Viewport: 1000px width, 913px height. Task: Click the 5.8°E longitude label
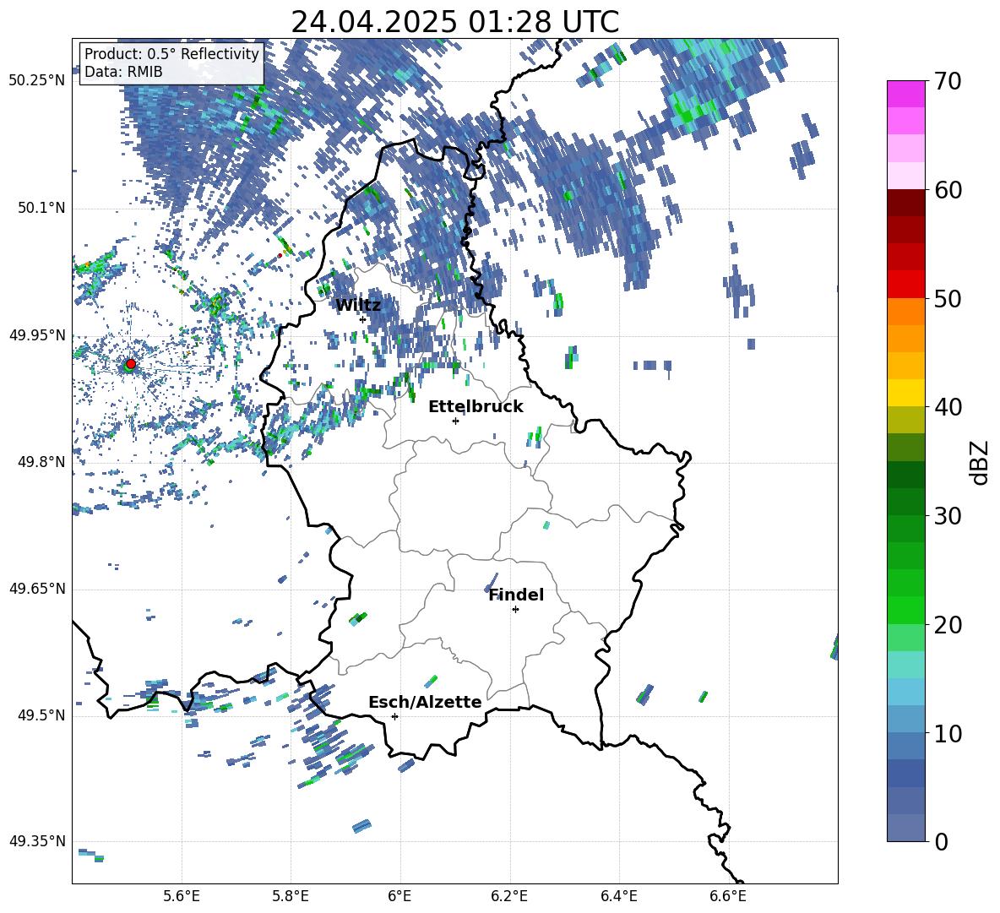[x=291, y=896]
